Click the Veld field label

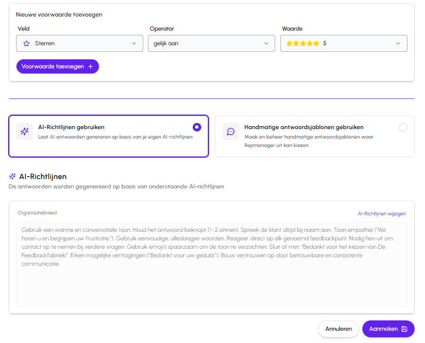pos(24,28)
